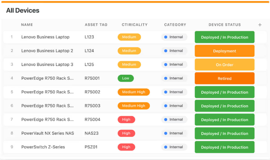This screenshot has height=160, width=270.
Task: Click Medium High tag in row 5
Action: coord(133,92)
